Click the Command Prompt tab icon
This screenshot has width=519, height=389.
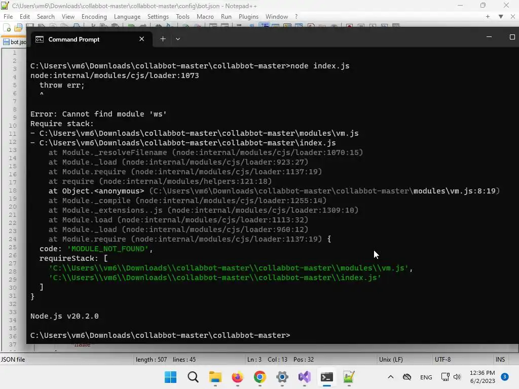pos(40,40)
